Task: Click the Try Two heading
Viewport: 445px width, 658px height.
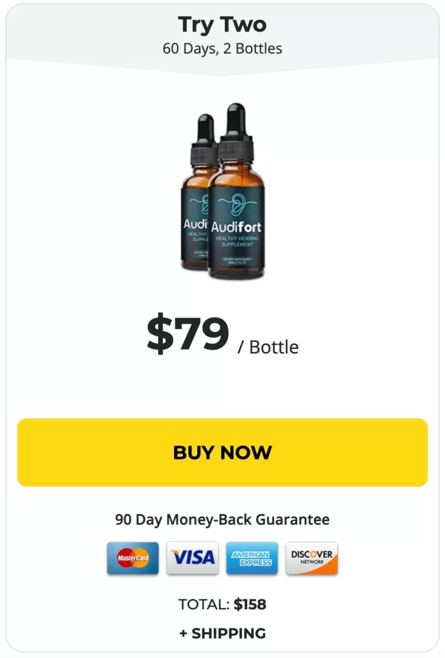Action: 222,25
